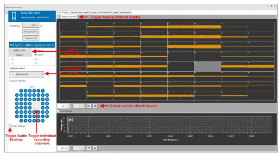This screenshot has height=156, width=280.
Task: Expand the Audio Settings section
Action: coord(10,126)
